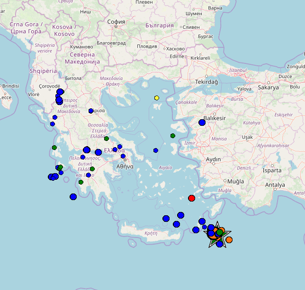Select the isolated blue marker east of Evia
Screen dimensions: 305x290
coord(156,150)
